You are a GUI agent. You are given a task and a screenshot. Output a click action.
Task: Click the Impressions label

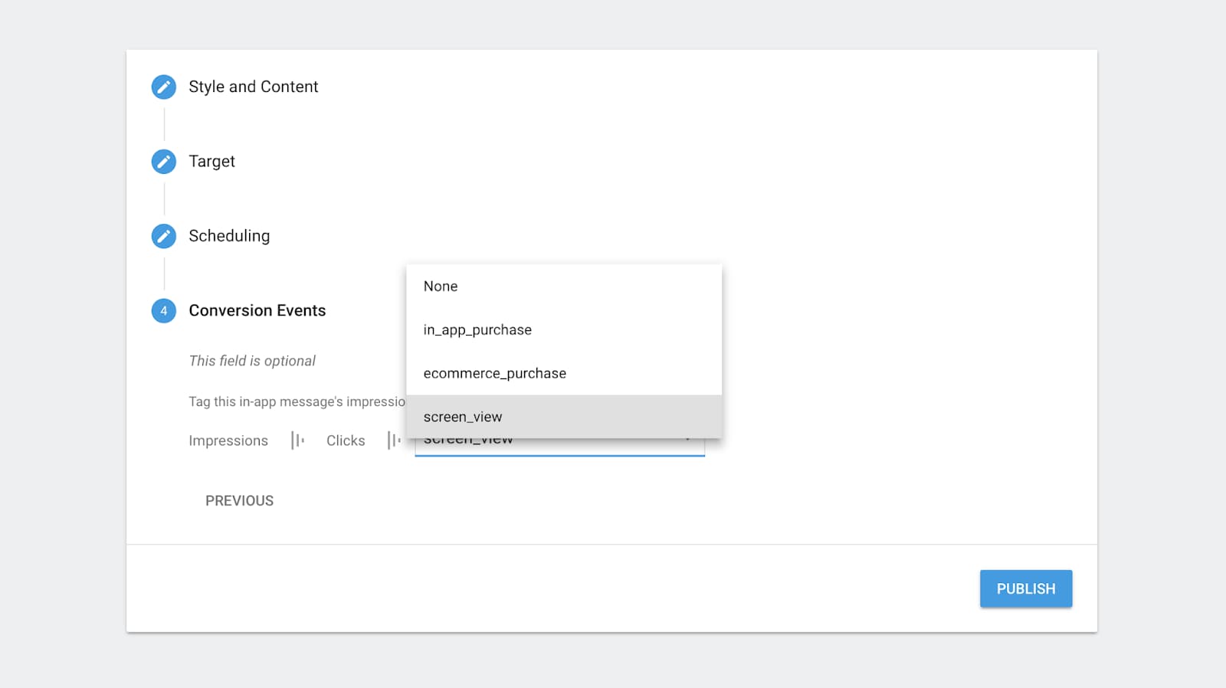[x=228, y=441]
